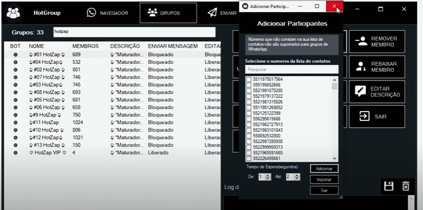Check the box for 5521979137222

248,96
